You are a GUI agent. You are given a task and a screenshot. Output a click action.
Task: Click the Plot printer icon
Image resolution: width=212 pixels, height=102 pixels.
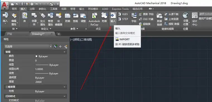(x=32, y=4)
